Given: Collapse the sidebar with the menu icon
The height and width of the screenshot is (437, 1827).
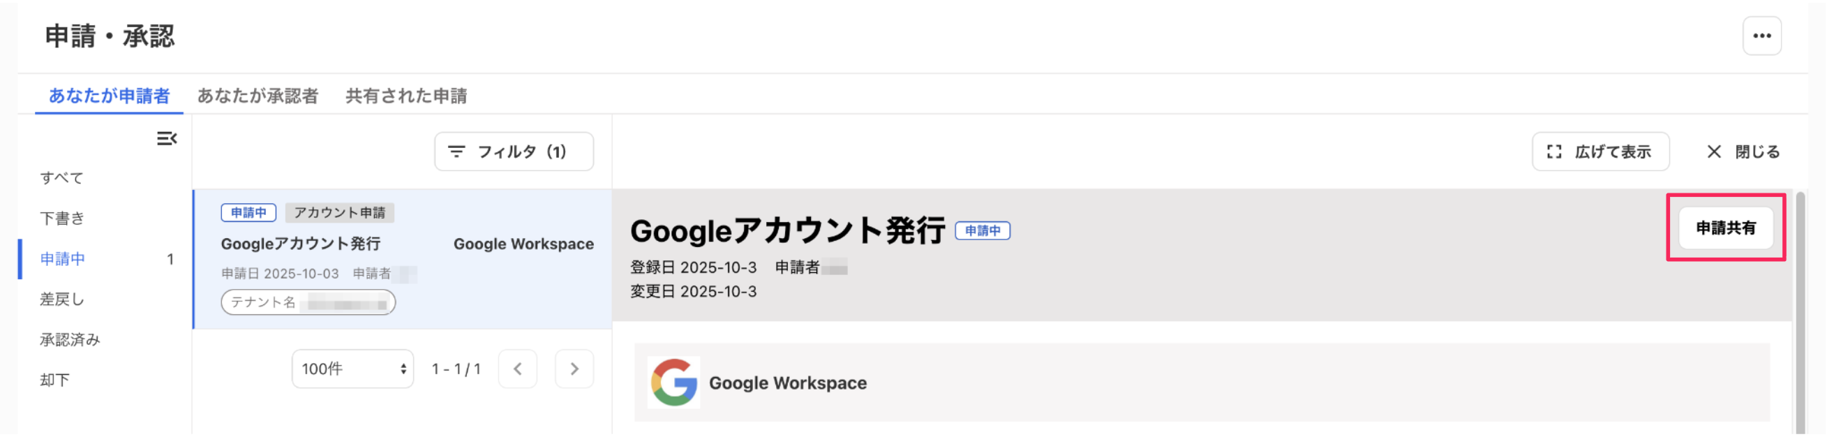Looking at the screenshot, I should pos(167,138).
